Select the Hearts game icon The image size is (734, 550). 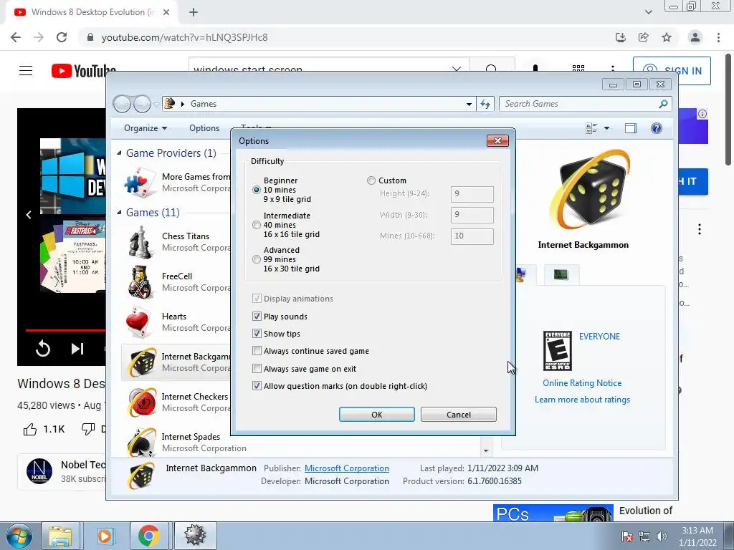coord(140,322)
